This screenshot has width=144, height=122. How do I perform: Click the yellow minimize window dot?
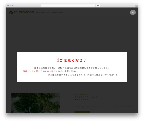pos(10,5)
